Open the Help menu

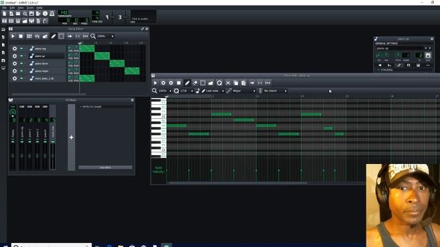point(40,8)
